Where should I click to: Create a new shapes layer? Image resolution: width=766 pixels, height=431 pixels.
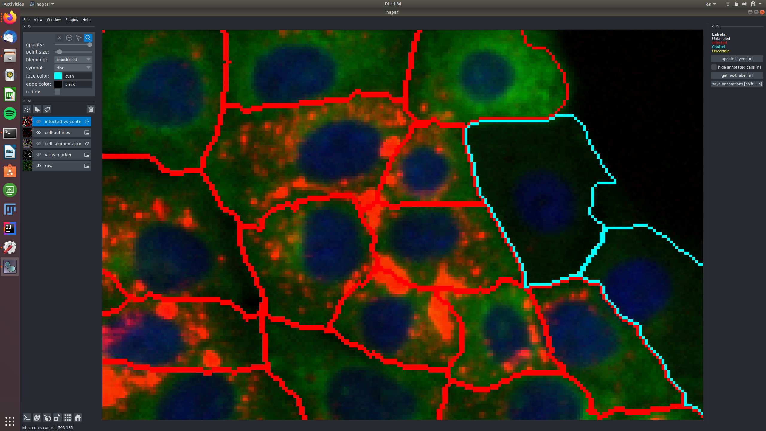pos(37,109)
